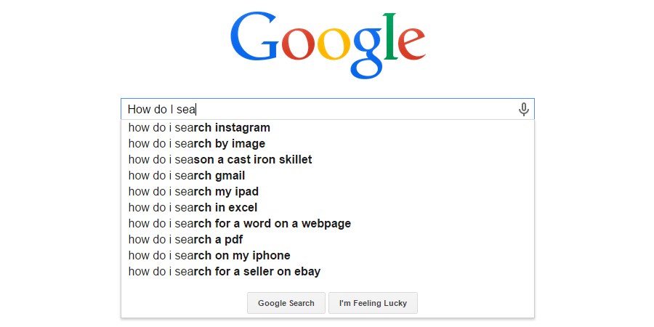Select 'how do i search my ipad' suggestion
The height and width of the screenshot is (327, 654).
[328, 192]
